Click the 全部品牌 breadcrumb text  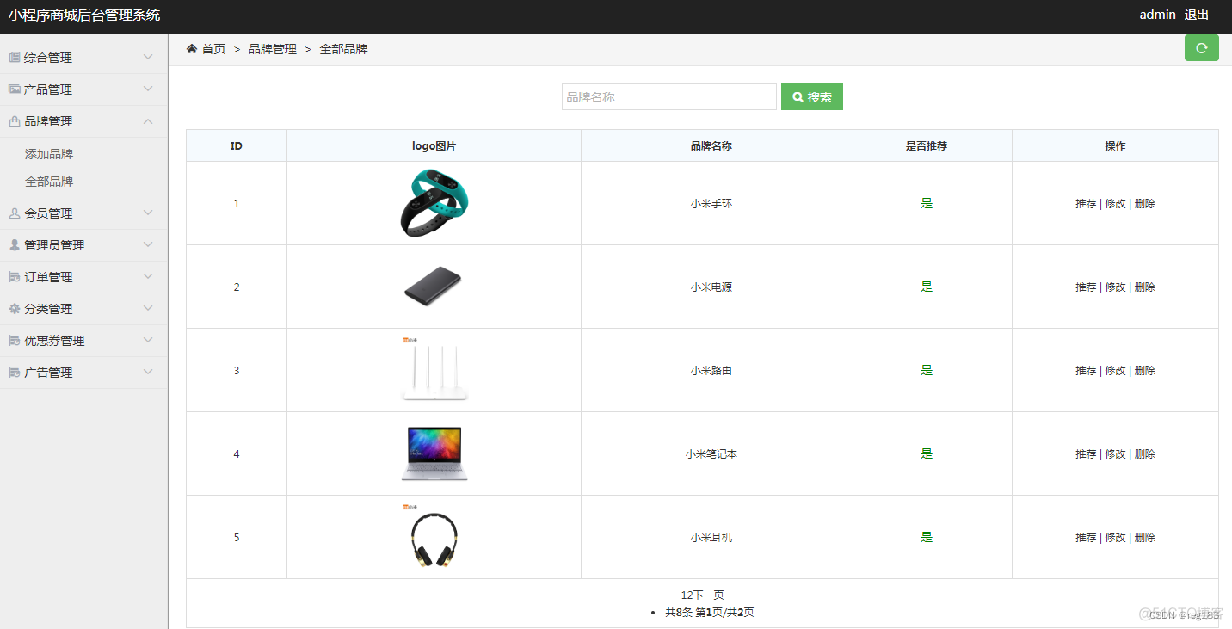(343, 49)
